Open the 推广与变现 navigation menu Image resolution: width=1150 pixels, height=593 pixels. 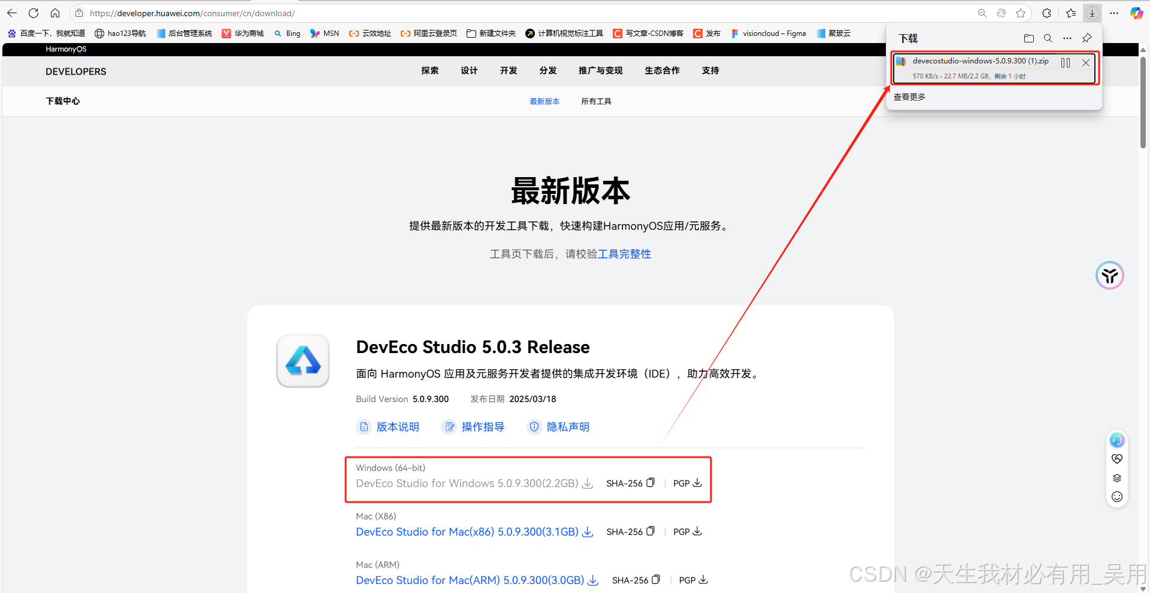click(x=601, y=71)
